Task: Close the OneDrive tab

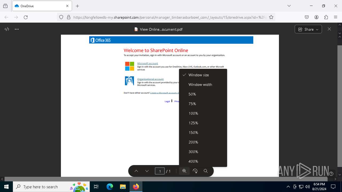Action: [67, 6]
